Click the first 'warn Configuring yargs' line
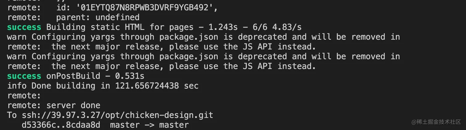This screenshot has width=466, height=130. (203, 37)
